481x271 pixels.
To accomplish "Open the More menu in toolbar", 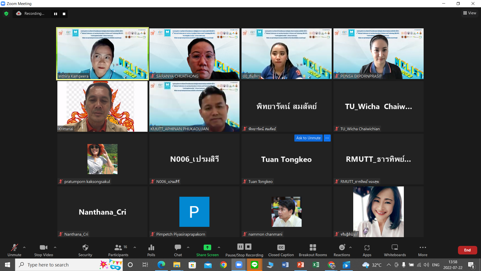I will [x=423, y=250].
